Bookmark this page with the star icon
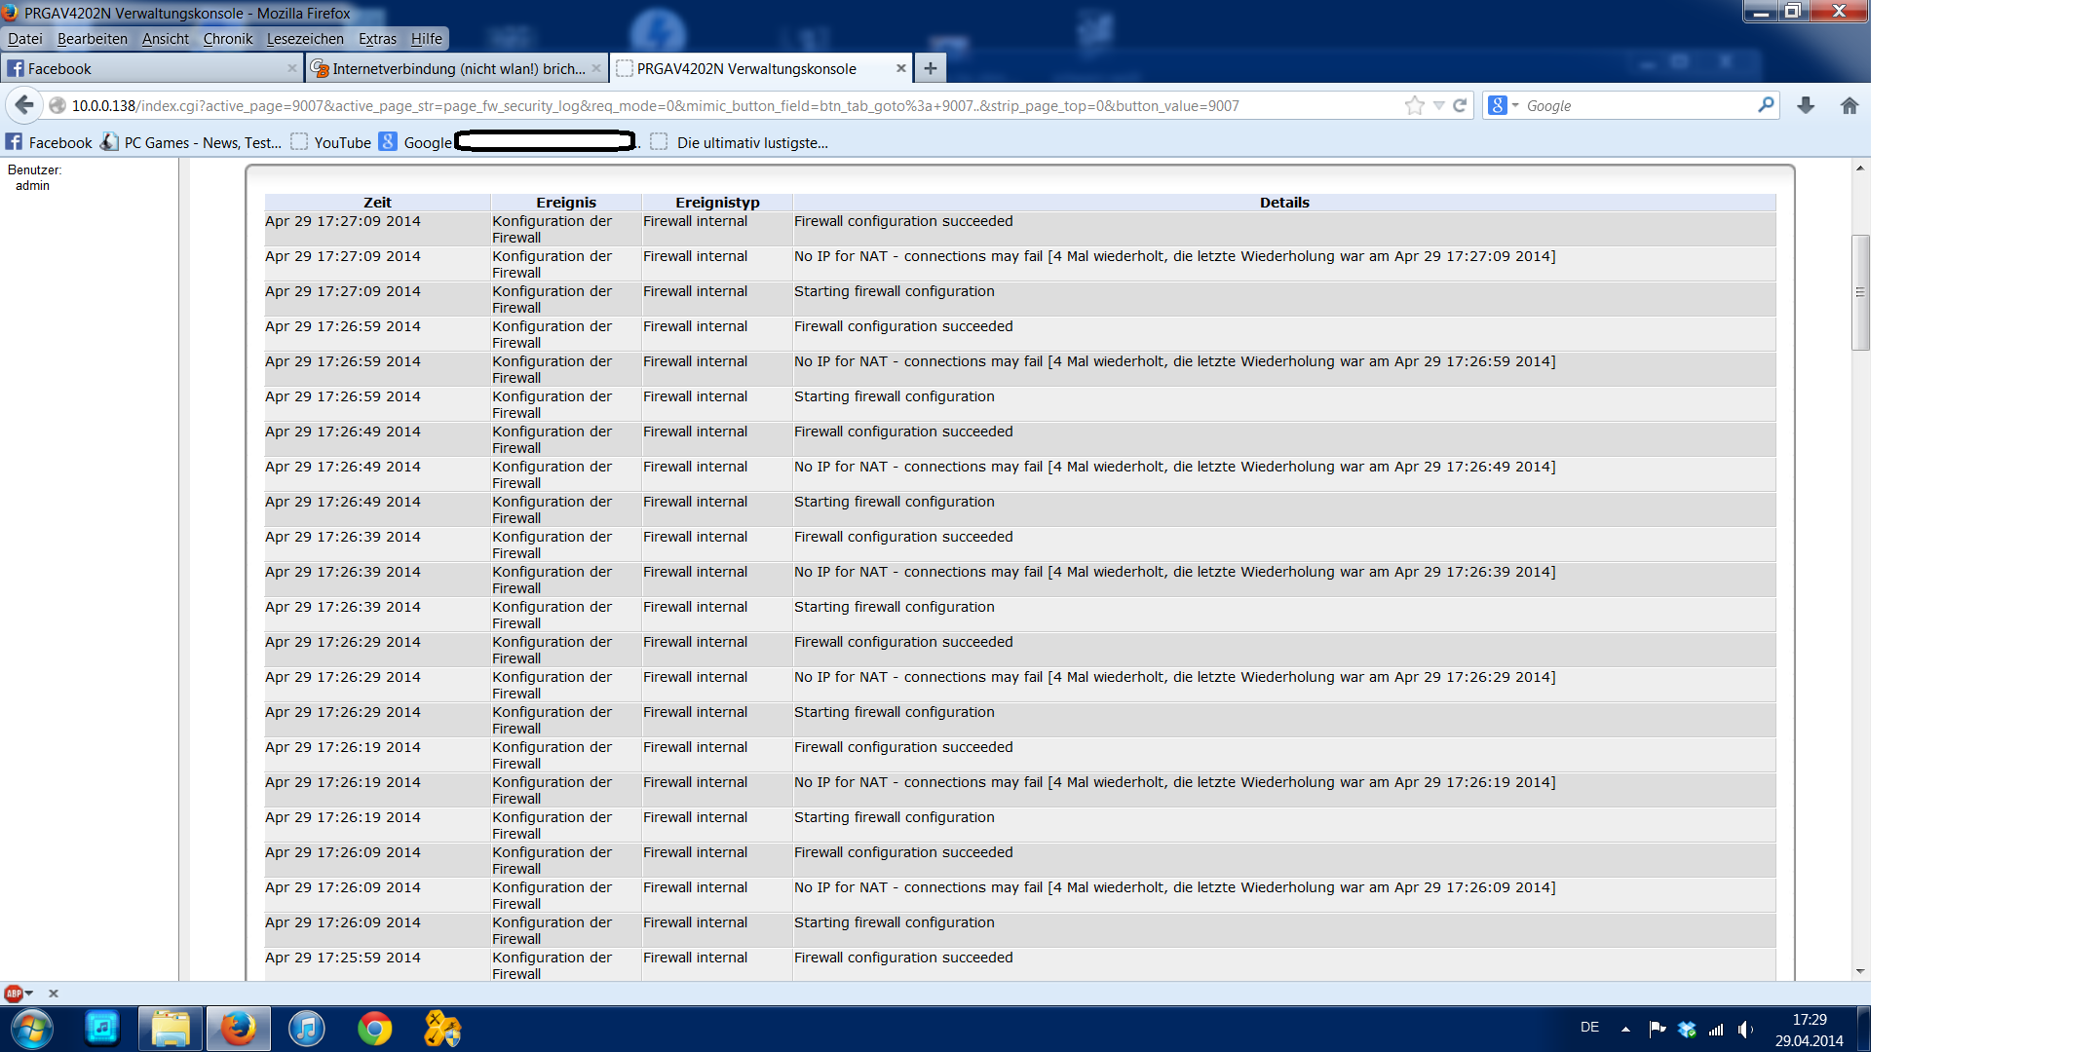2097x1052 pixels. [1414, 105]
